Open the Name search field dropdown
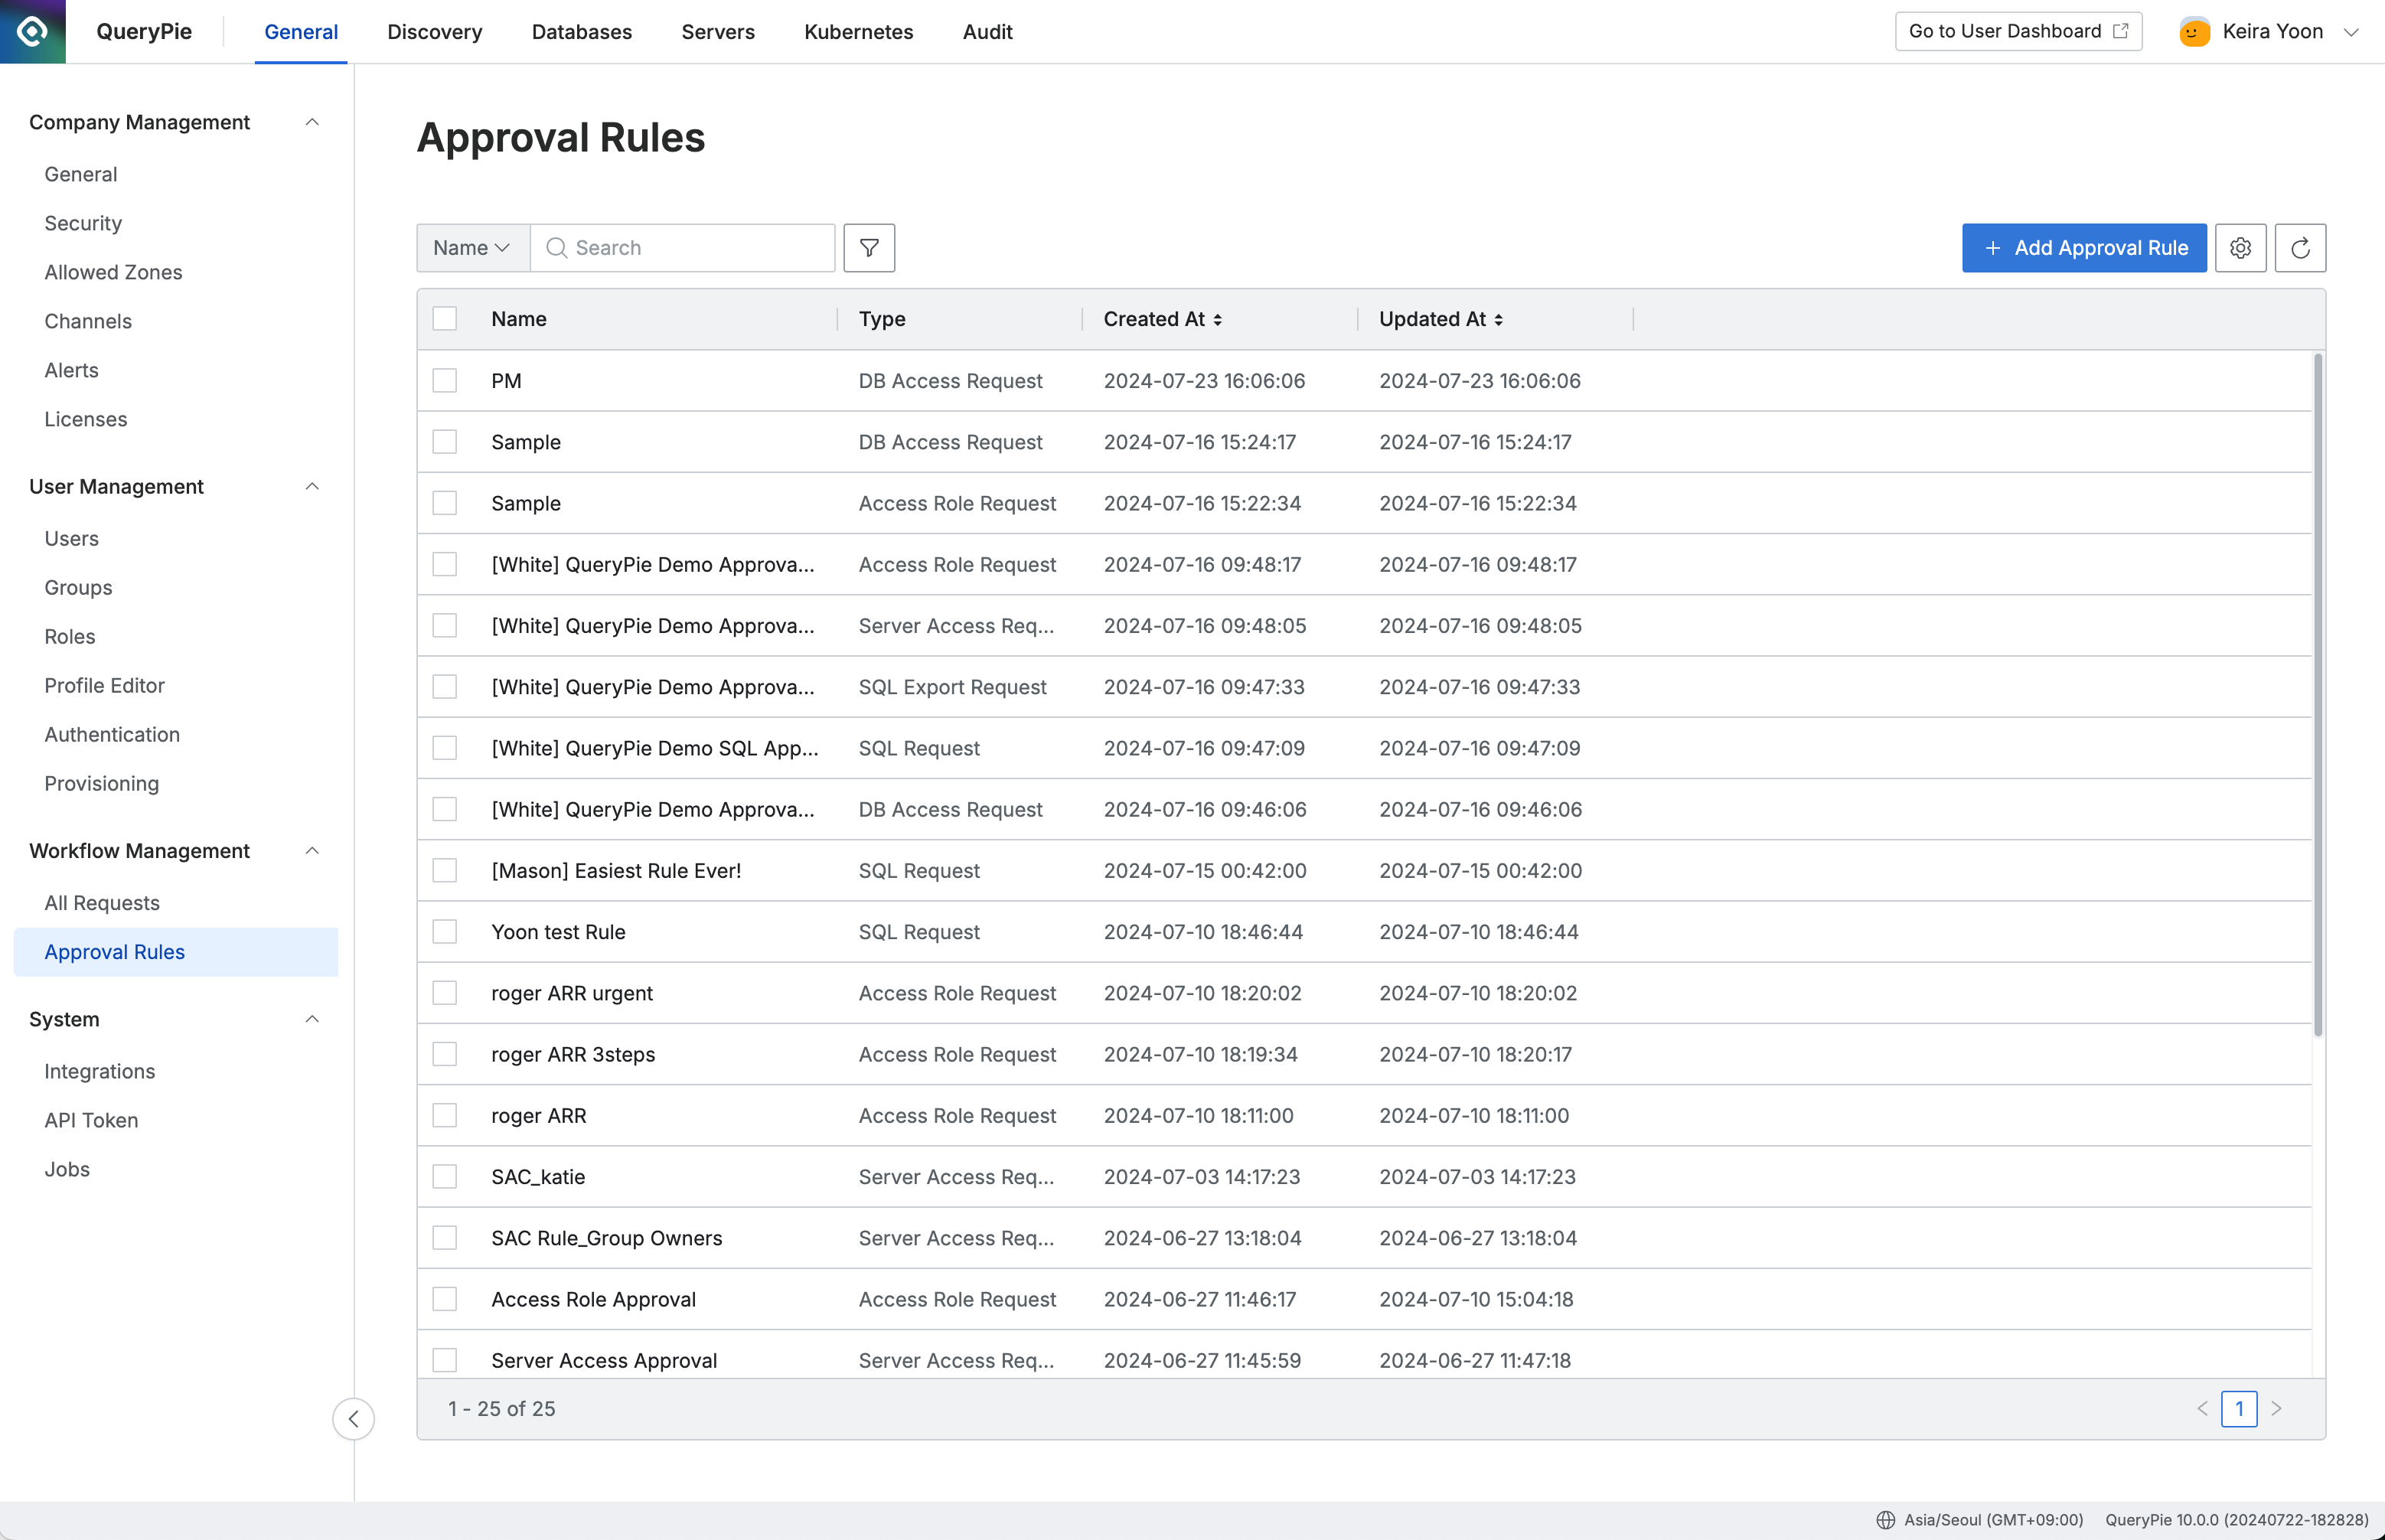This screenshot has width=2385, height=1540. click(x=472, y=247)
